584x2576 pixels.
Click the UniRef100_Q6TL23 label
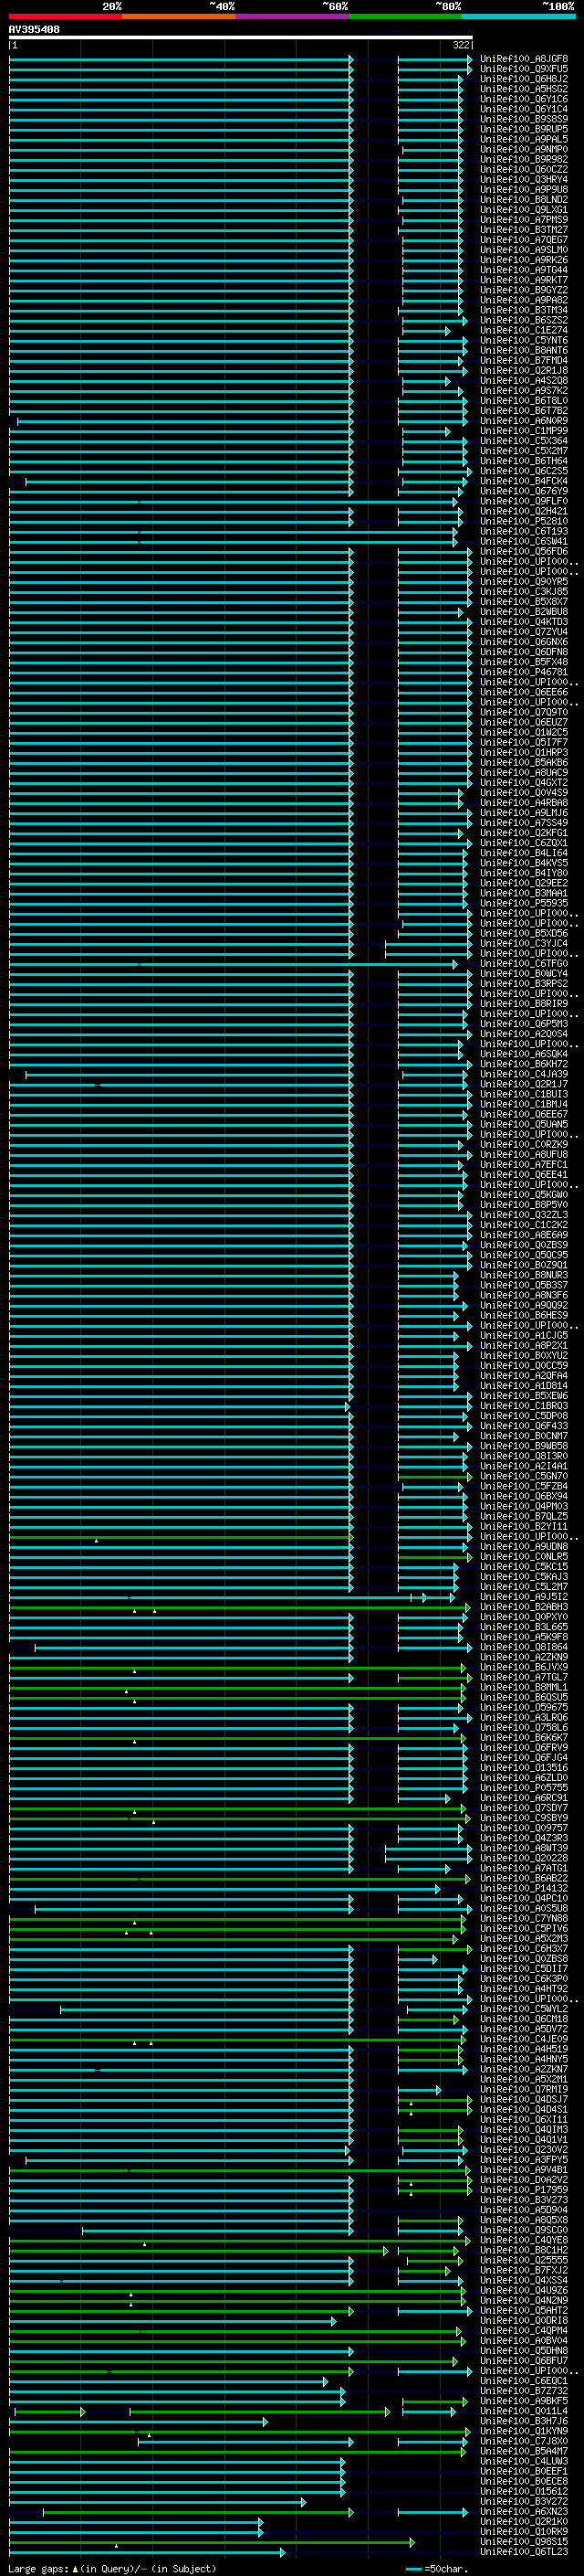tap(524, 2551)
